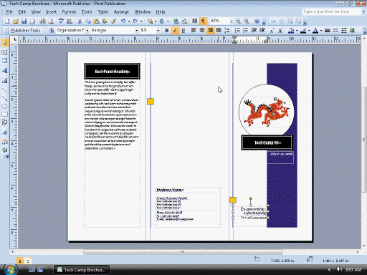Click the Print icon

point(42,21)
